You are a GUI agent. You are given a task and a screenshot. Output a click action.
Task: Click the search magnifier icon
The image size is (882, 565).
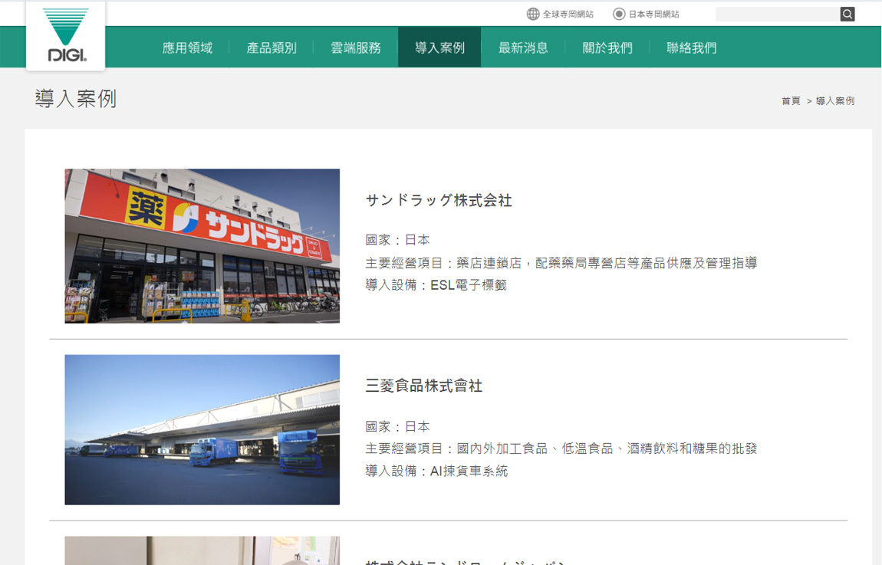coord(847,14)
